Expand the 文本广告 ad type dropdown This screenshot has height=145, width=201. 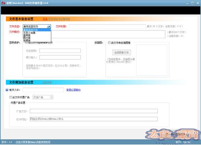51,97
